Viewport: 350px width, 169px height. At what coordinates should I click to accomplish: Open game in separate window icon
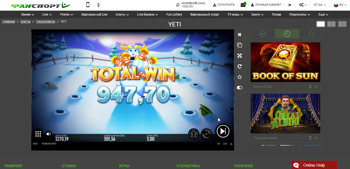coord(240,45)
